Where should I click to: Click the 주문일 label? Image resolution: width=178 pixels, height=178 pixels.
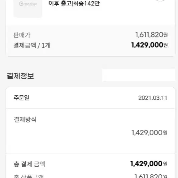(x=21, y=98)
